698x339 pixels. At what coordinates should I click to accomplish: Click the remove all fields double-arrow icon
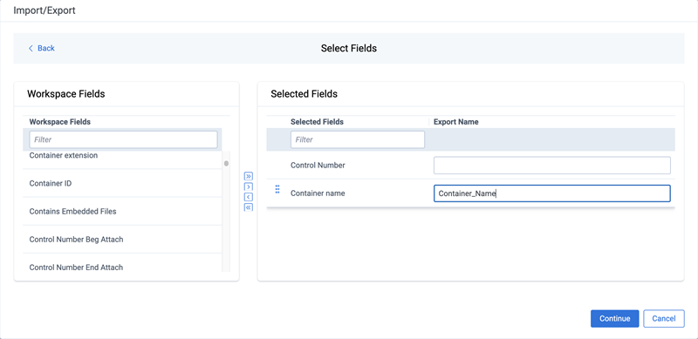(x=249, y=207)
